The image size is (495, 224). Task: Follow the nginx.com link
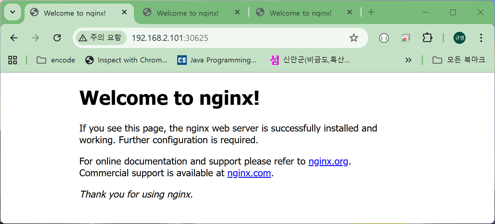pyautogui.click(x=249, y=173)
